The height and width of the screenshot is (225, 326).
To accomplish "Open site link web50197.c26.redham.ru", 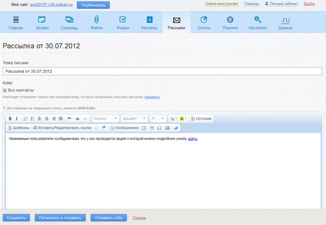I will (x=51, y=5).
